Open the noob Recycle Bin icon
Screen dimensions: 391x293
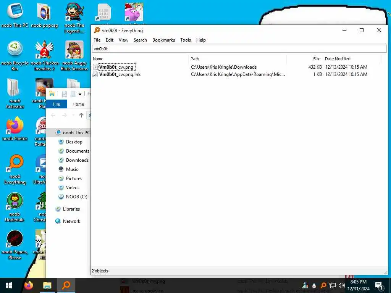coord(15,55)
